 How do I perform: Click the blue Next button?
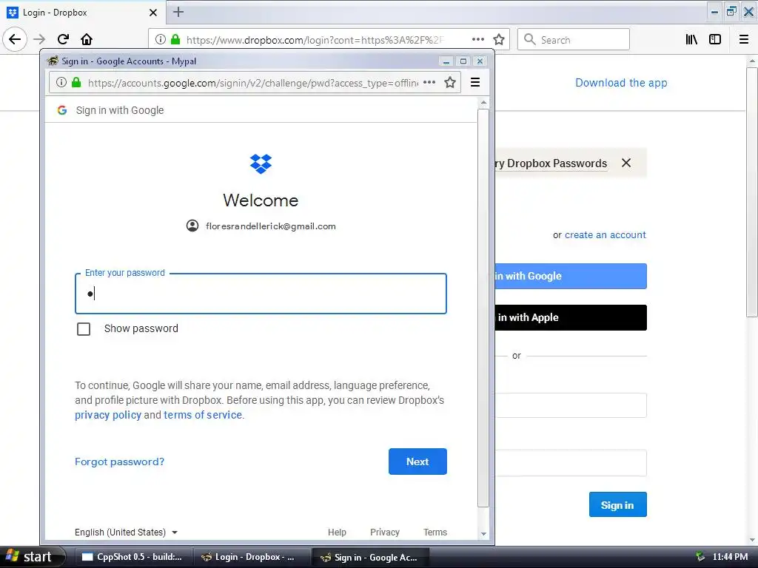(417, 461)
